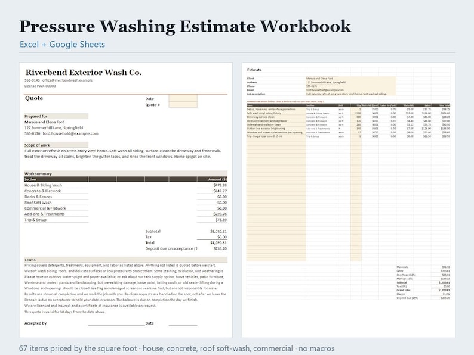Click 'Margin' label on Estimate sheet

pos(400,294)
